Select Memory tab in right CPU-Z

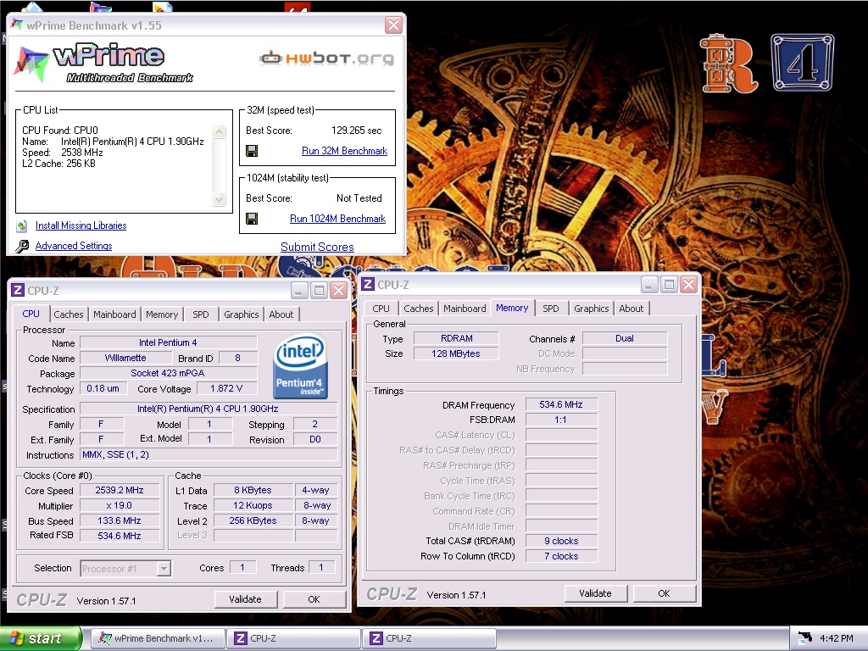512,308
